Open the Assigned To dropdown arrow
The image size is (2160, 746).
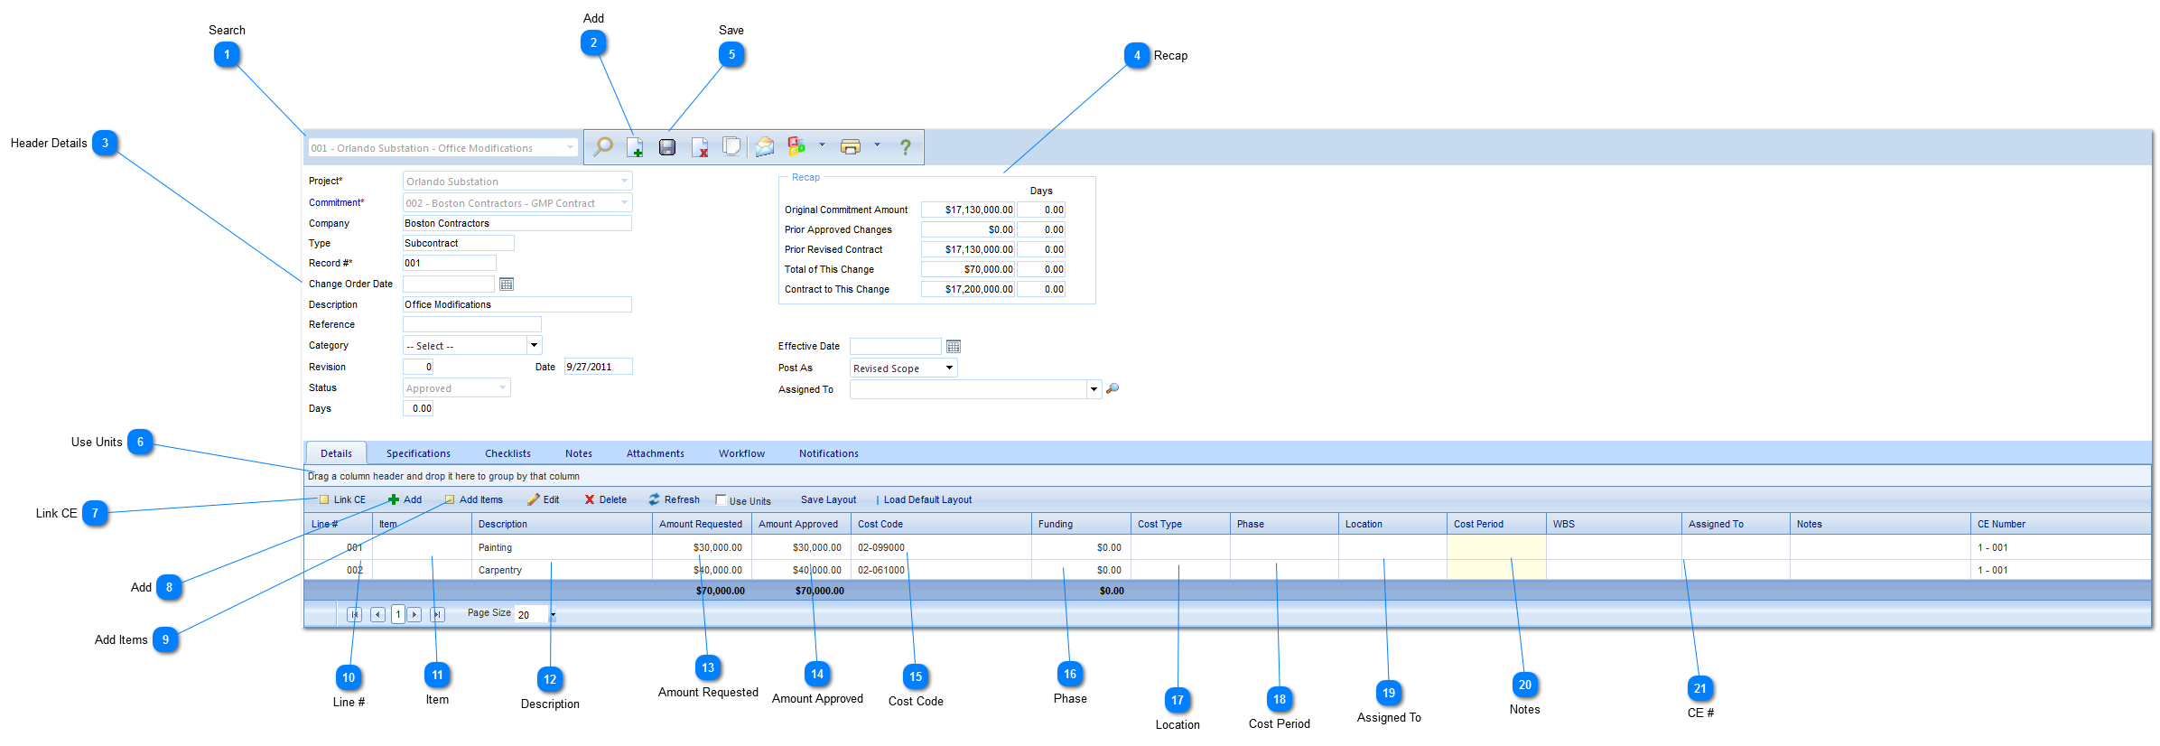pyautogui.click(x=1094, y=389)
